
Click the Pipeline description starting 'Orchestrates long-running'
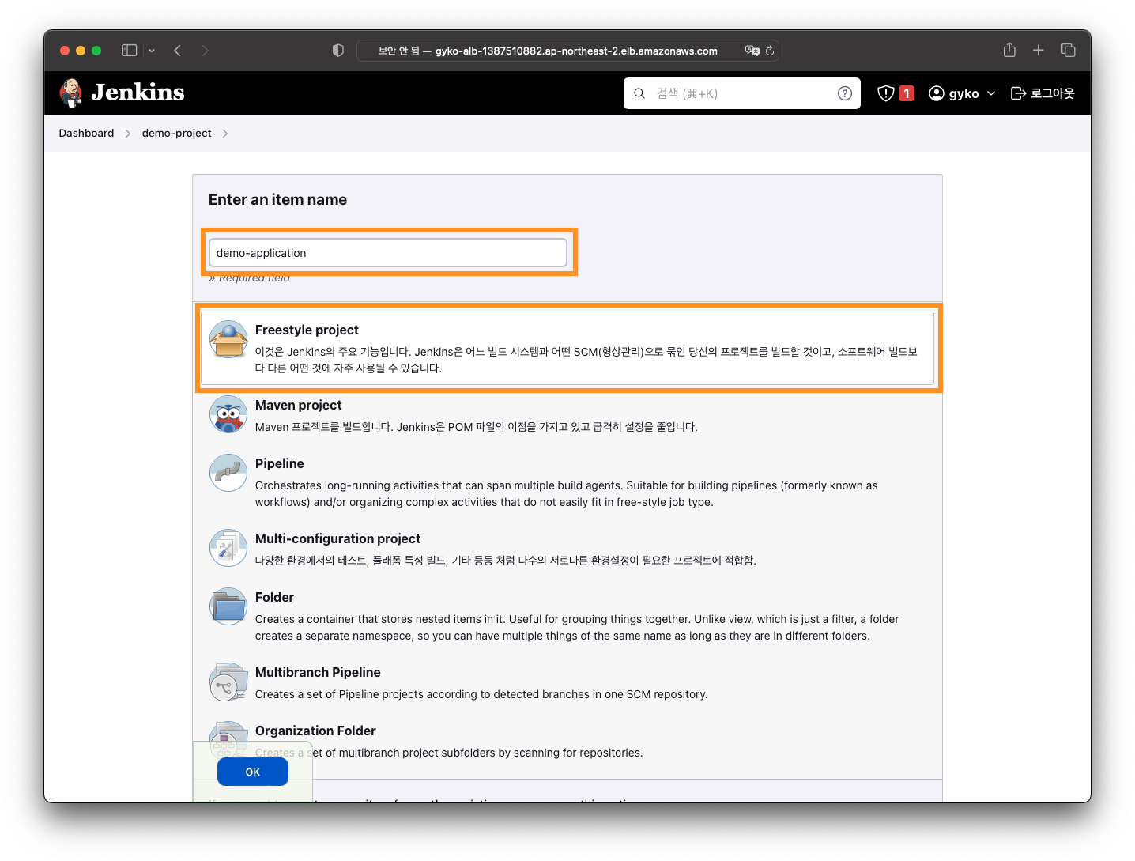tap(566, 494)
